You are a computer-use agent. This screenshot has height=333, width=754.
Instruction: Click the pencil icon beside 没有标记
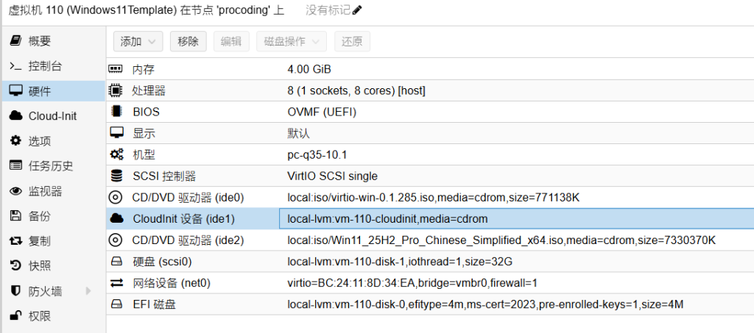pyautogui.click(x=358, y=10)
